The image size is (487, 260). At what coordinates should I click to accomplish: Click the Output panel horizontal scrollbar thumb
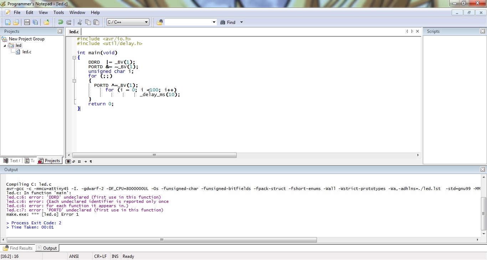[162, 240]
